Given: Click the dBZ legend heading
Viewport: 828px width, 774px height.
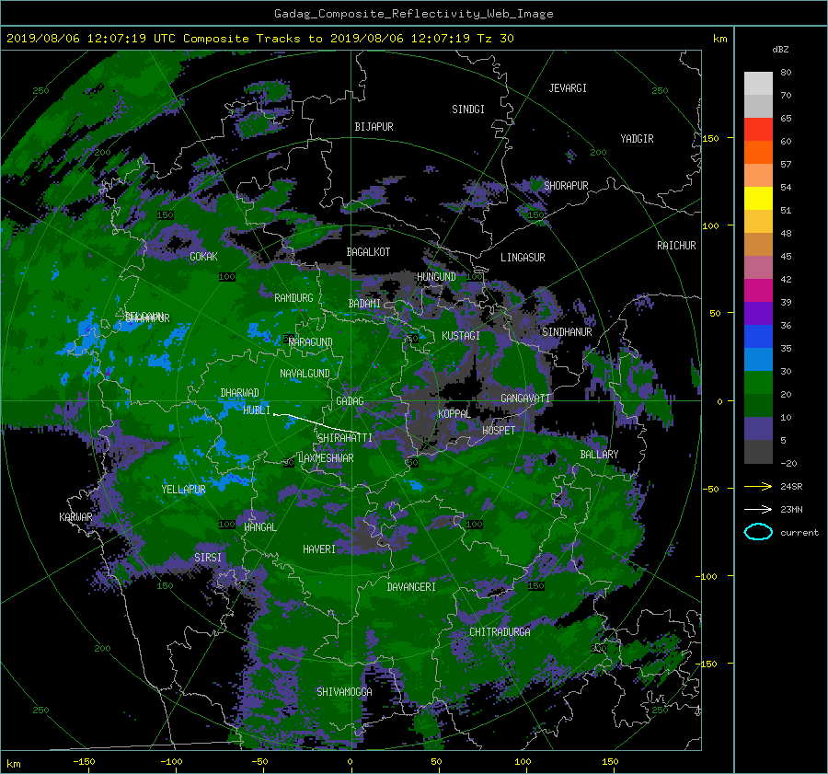Looking at the screenshot, I should pyautogui.click(x=780, y=49).
